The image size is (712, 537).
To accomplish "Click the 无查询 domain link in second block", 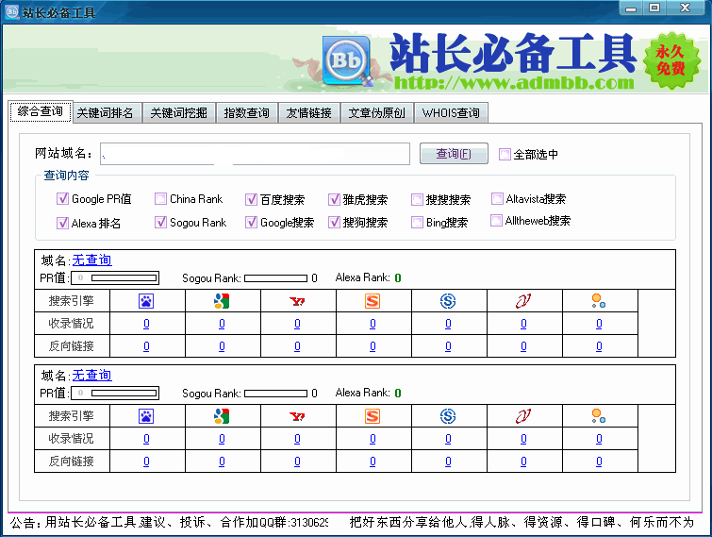I will [x=92, y=376].
